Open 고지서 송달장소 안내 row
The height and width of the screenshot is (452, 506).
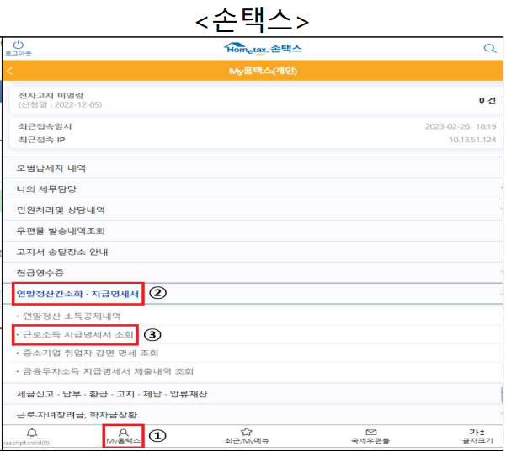pyautogui.click(x=253, y=252)
